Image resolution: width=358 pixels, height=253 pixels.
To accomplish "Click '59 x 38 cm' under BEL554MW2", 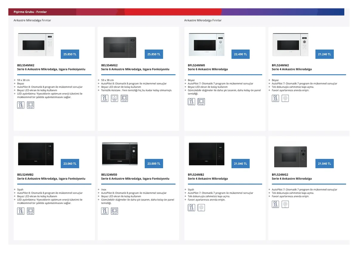I will [x=24, y=80].
